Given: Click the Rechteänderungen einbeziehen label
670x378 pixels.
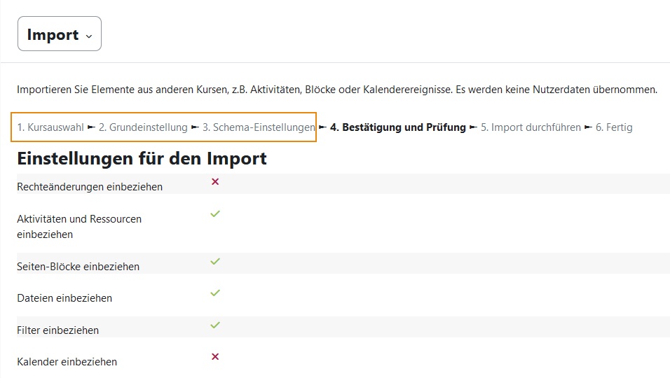Looking at the screenshot, I should point(90,187).
